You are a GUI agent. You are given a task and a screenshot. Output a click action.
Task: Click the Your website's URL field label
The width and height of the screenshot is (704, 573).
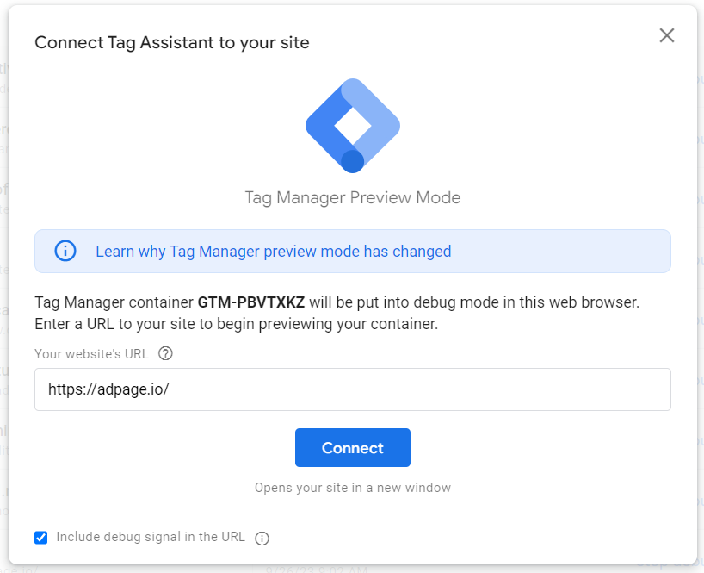(x=91, y=353)
